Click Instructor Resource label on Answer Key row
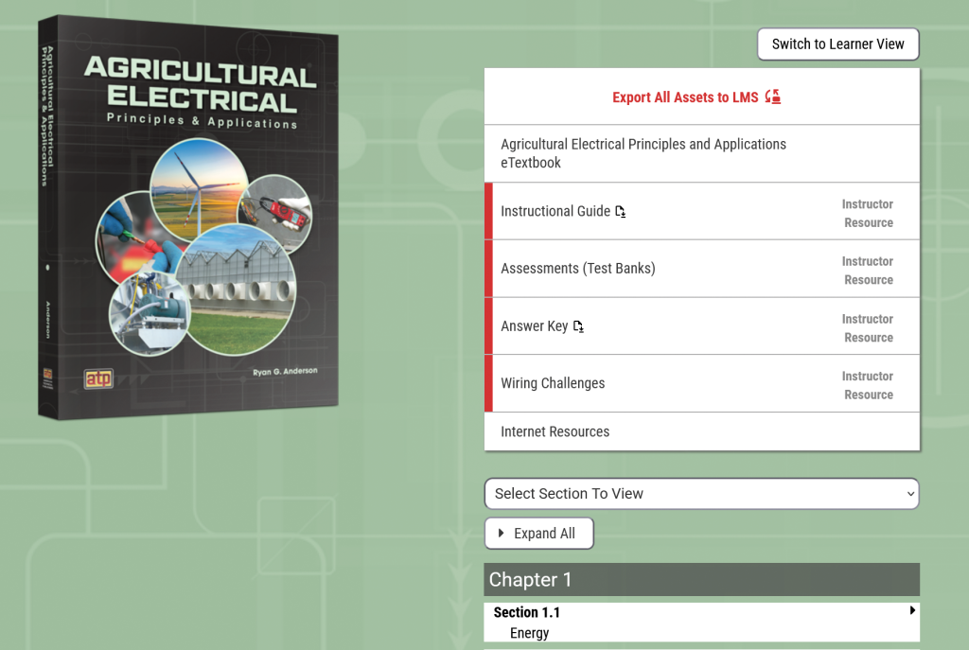The width and height of the screenshot is (969, 650). click(868, 328)
